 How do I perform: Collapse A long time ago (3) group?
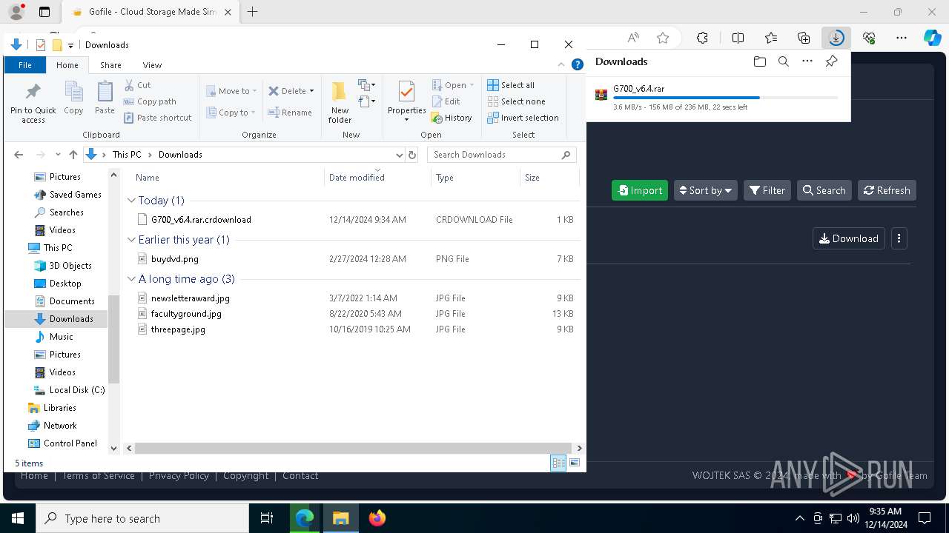click(131, 279)
